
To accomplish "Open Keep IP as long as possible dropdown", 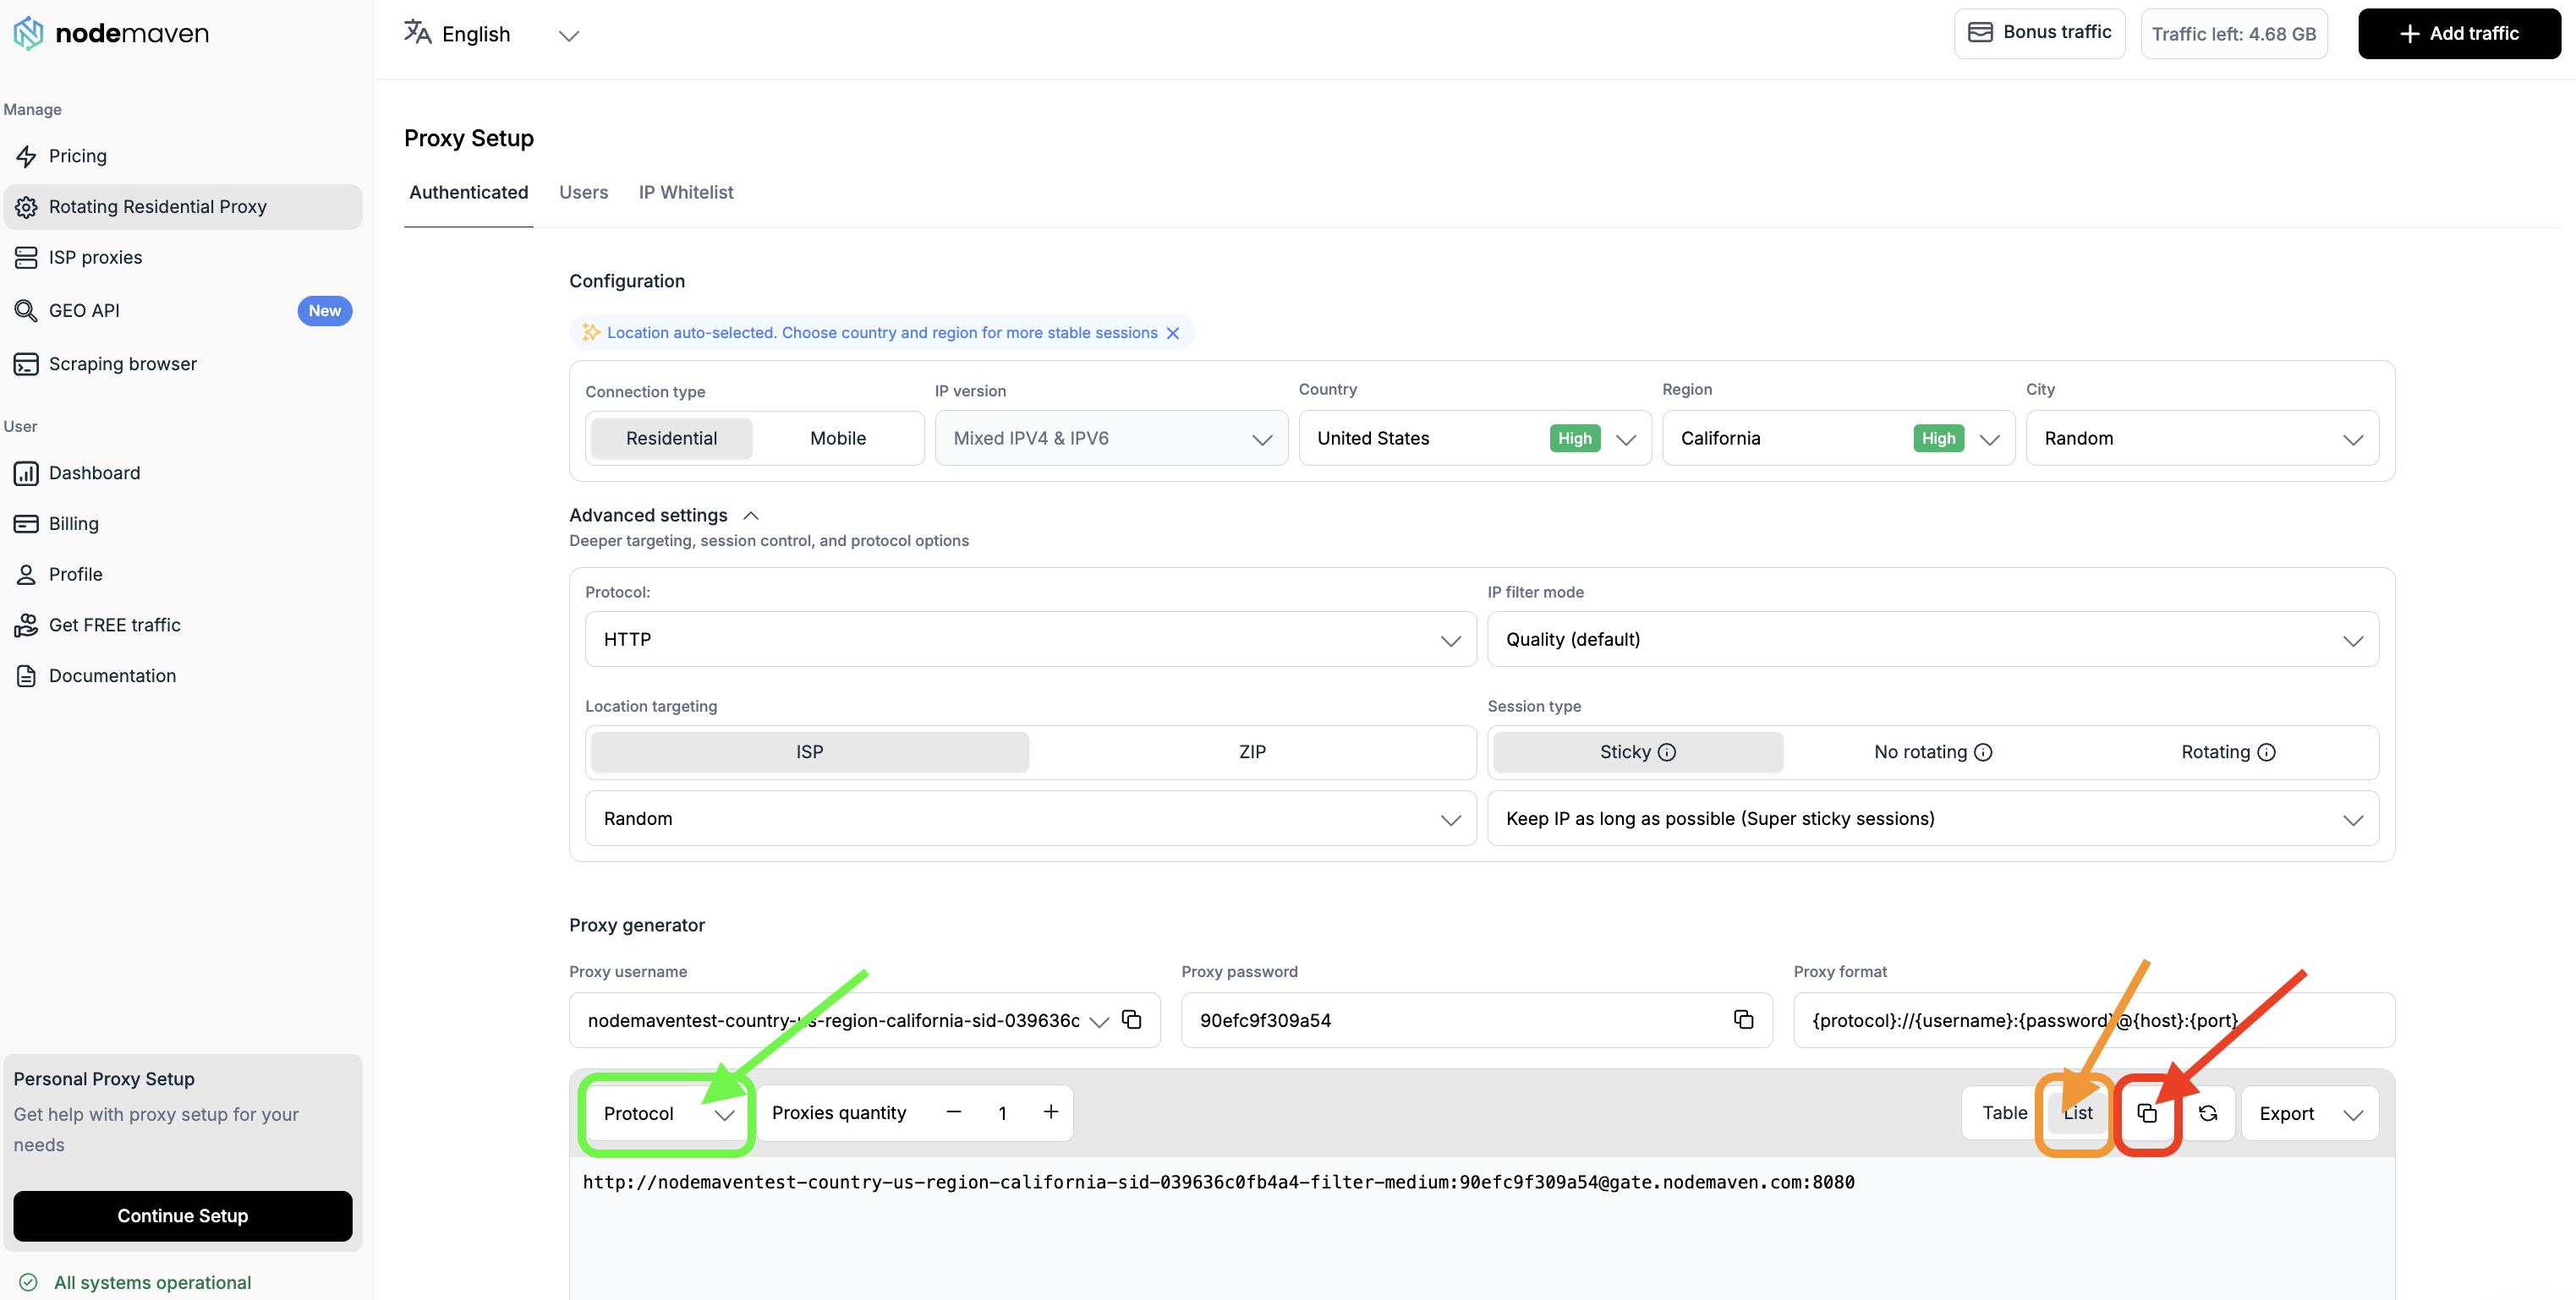I will click(x=1933, y=818).
